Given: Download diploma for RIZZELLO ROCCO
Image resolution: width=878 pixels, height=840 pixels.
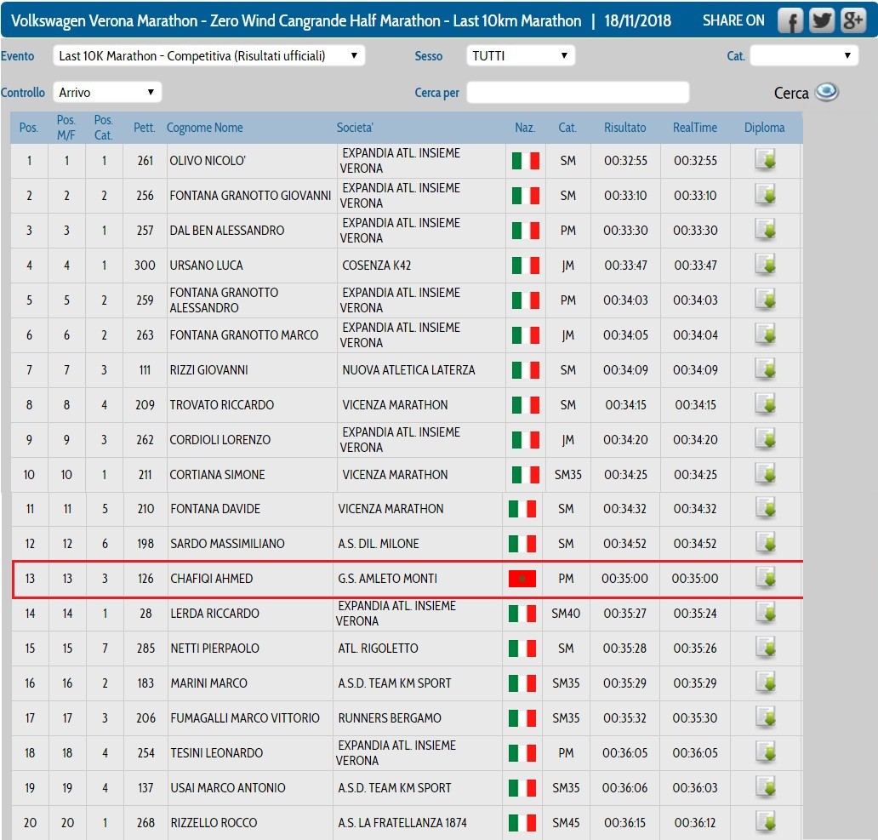Looking at the screenshot, I should coord(766,822).
